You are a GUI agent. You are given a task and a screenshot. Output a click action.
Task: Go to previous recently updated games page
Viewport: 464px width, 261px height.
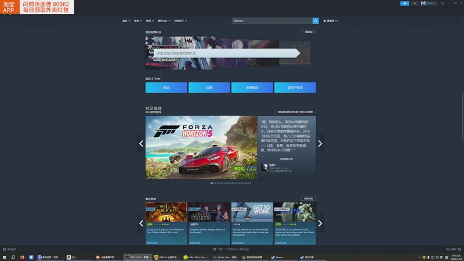coord(141,223)
